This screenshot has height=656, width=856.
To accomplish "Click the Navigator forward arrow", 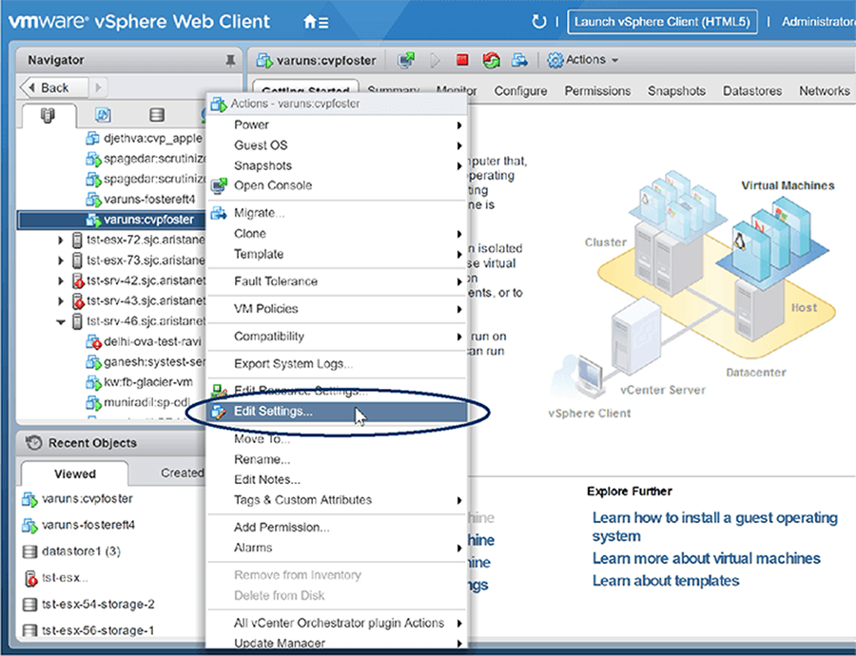I will pos(98,87).
